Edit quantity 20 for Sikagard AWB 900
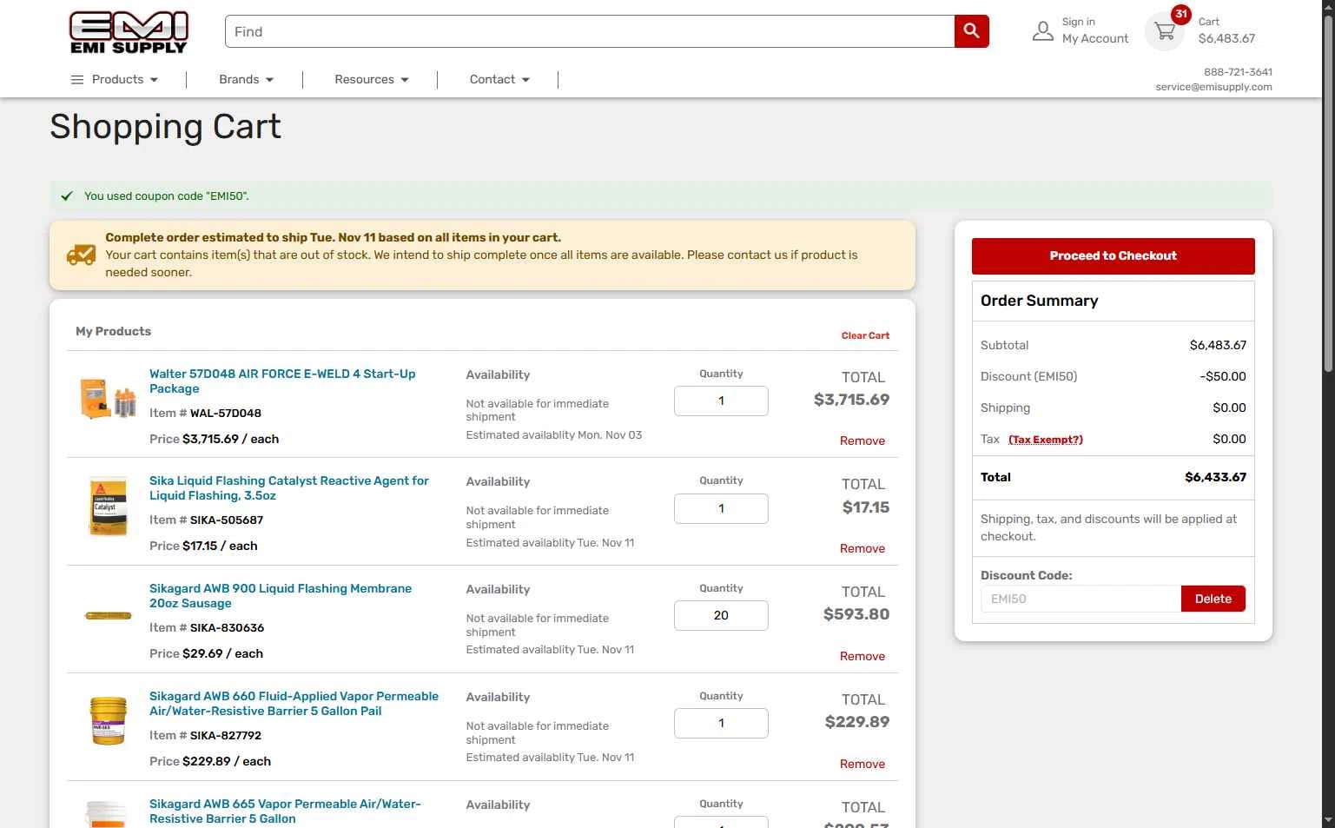 [721, 616]
